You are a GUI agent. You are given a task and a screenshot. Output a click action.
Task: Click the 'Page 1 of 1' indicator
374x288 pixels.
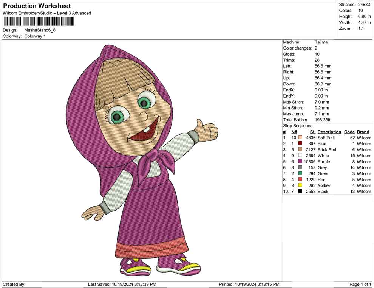click(360, 284)
